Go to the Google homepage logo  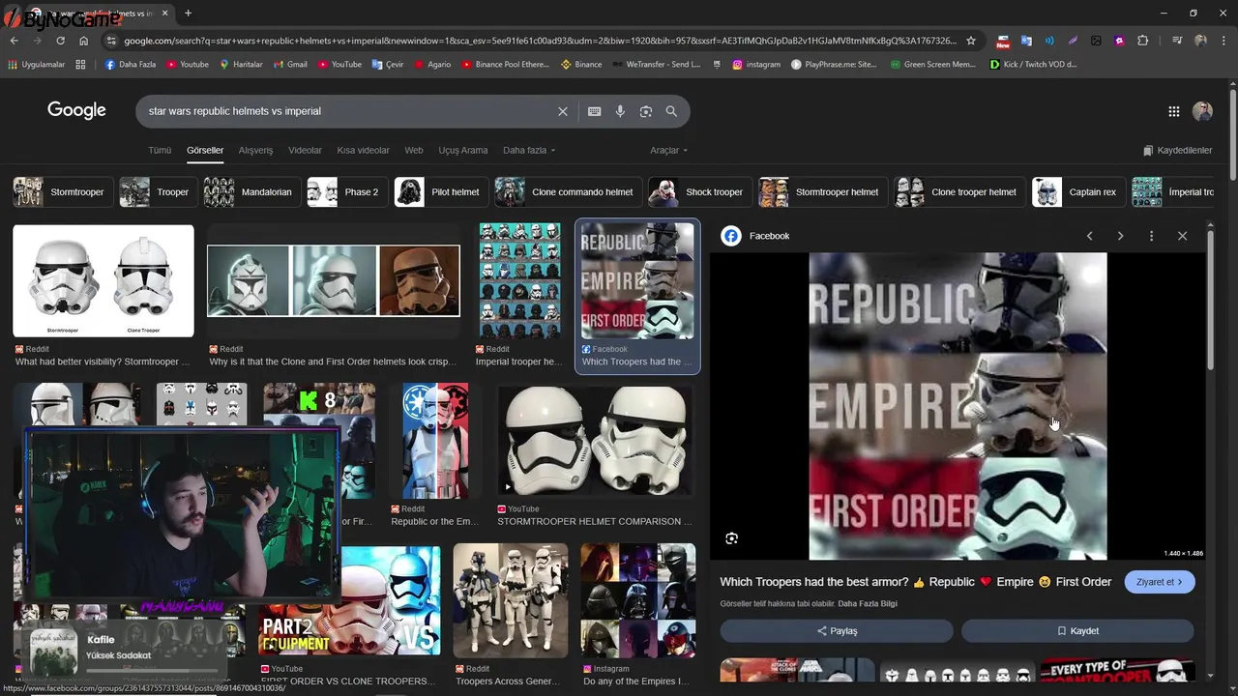[x=76, y=110]
